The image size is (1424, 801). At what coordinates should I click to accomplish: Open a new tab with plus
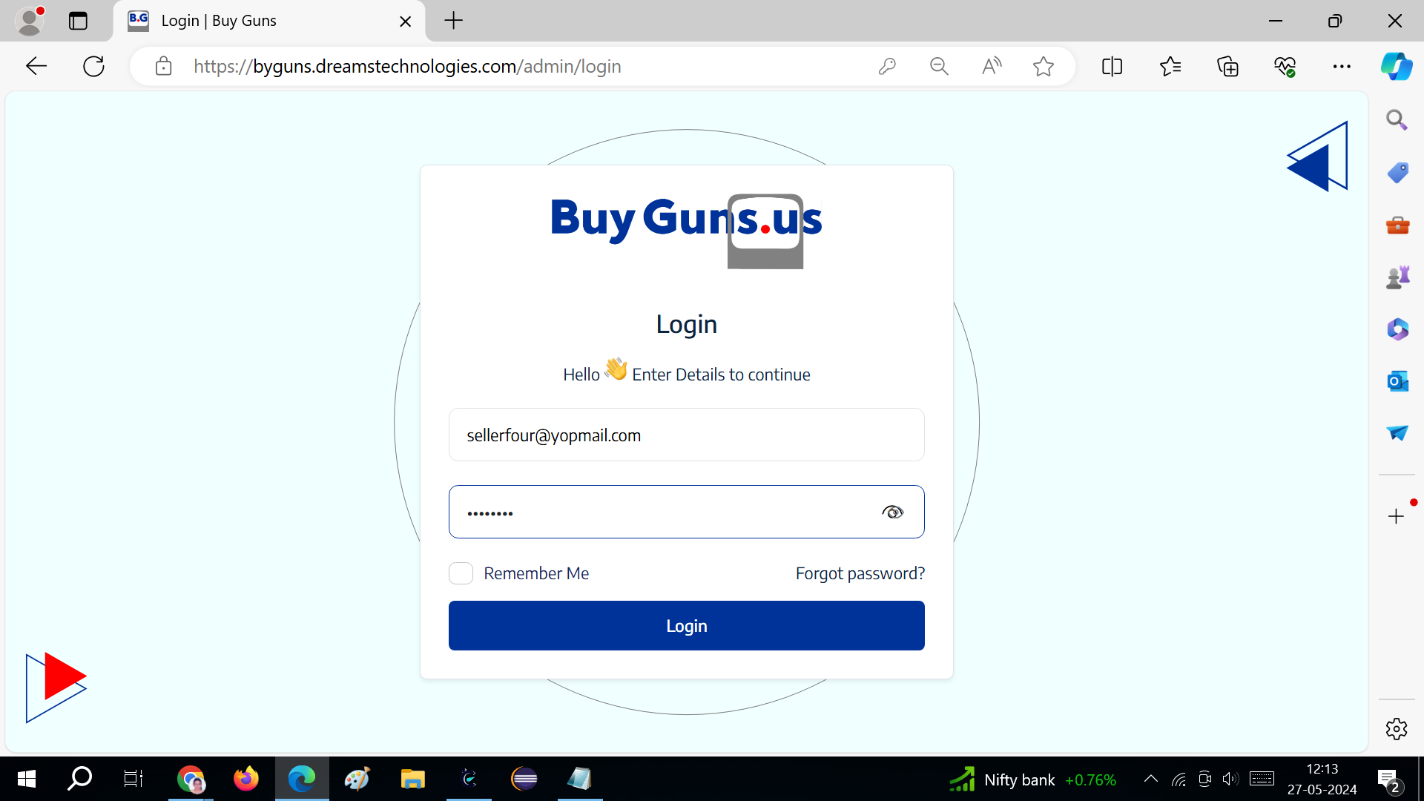(x=453, y=21)
